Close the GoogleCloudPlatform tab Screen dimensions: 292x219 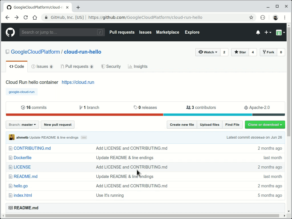[x=67, y=7]
